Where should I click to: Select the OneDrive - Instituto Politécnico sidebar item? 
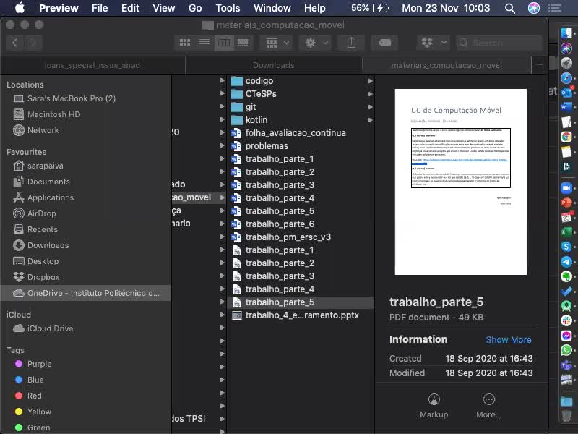[x=86, y=293]
